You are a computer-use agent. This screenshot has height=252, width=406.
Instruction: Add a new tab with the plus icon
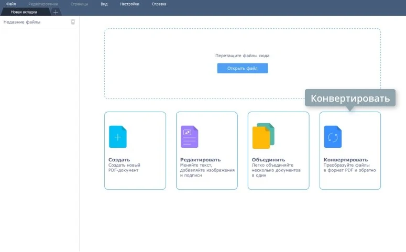click(56, 12)
